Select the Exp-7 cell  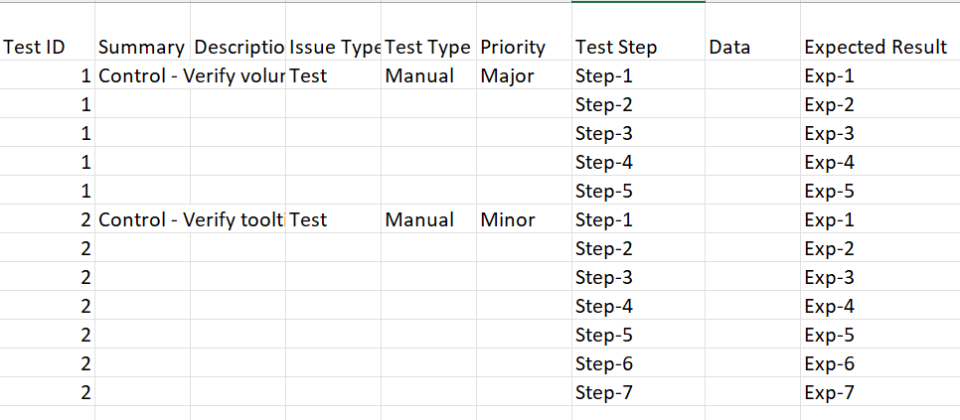pyautogui.click(x=880, y=392)
